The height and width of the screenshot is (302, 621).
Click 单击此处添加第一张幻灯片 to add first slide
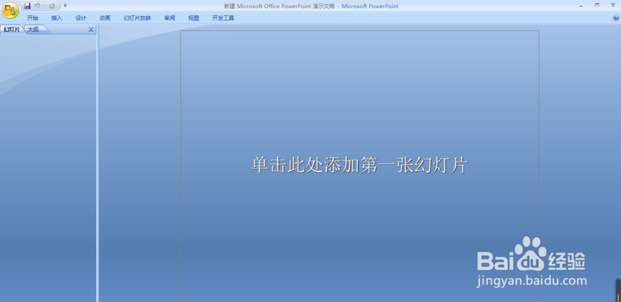(360, 165)
